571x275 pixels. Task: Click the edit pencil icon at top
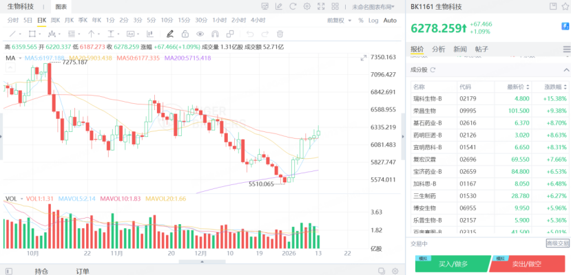(279, 6)
